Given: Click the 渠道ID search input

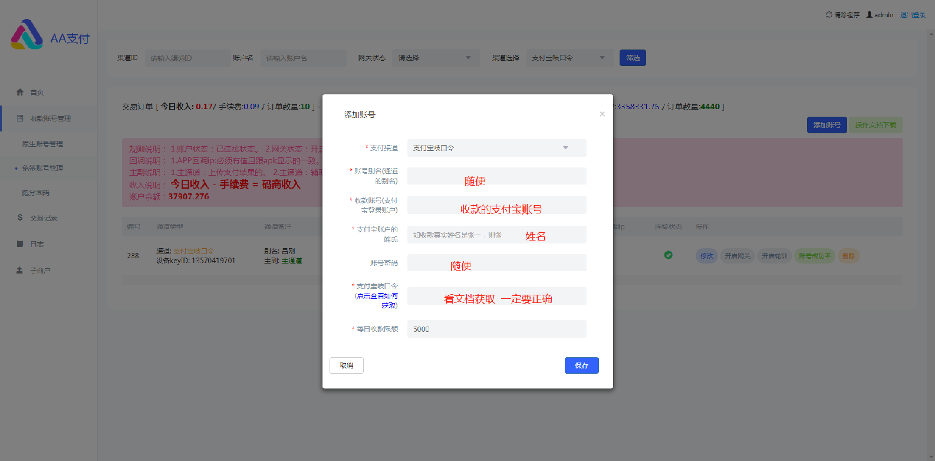Looking at the screenshot, I should click(187, 58).
